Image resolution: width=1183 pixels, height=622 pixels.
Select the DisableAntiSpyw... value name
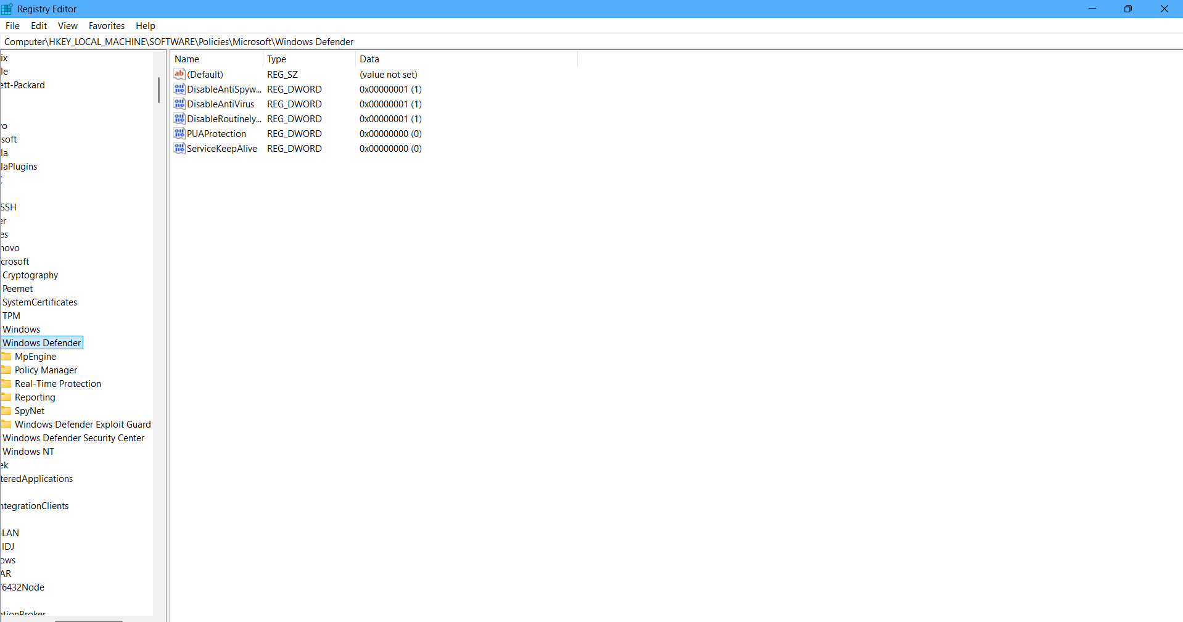click(225, 89)
